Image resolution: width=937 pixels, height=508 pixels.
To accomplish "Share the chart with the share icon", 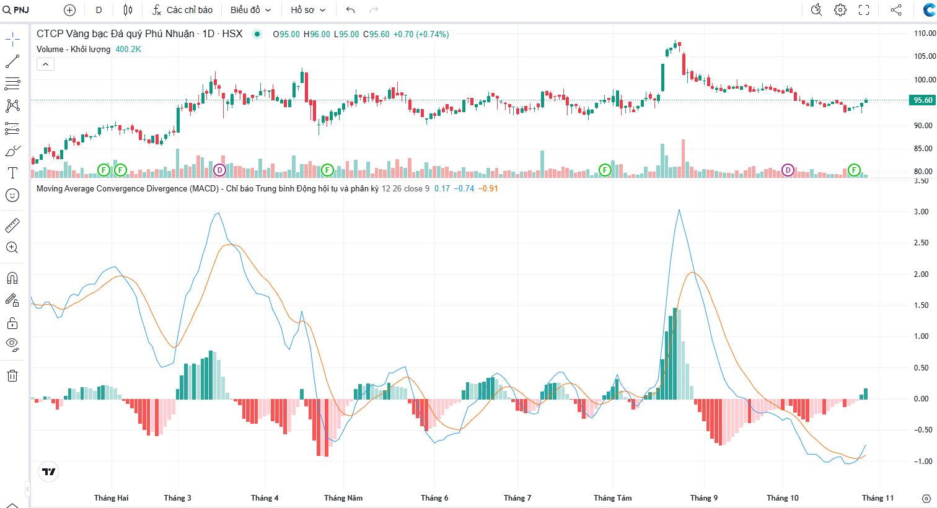I will (896, 10).
